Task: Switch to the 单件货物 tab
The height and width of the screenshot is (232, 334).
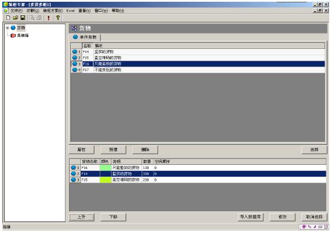Action: [x=85, y=37]
